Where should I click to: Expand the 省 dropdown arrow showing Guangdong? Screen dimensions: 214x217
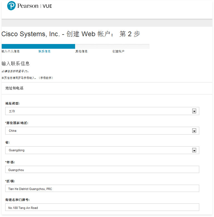tap(194, 150)
